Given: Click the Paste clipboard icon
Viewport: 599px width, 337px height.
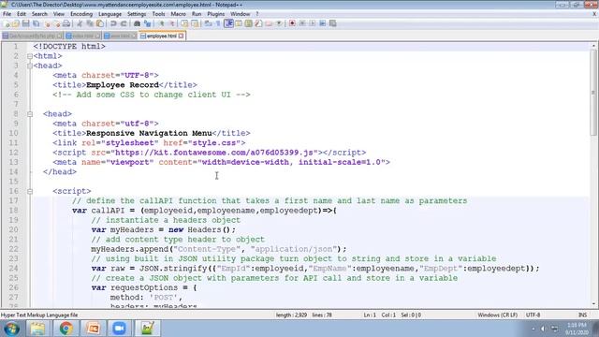Looking at the screenshot, I should pyautogui.click(x=100, y=23).
